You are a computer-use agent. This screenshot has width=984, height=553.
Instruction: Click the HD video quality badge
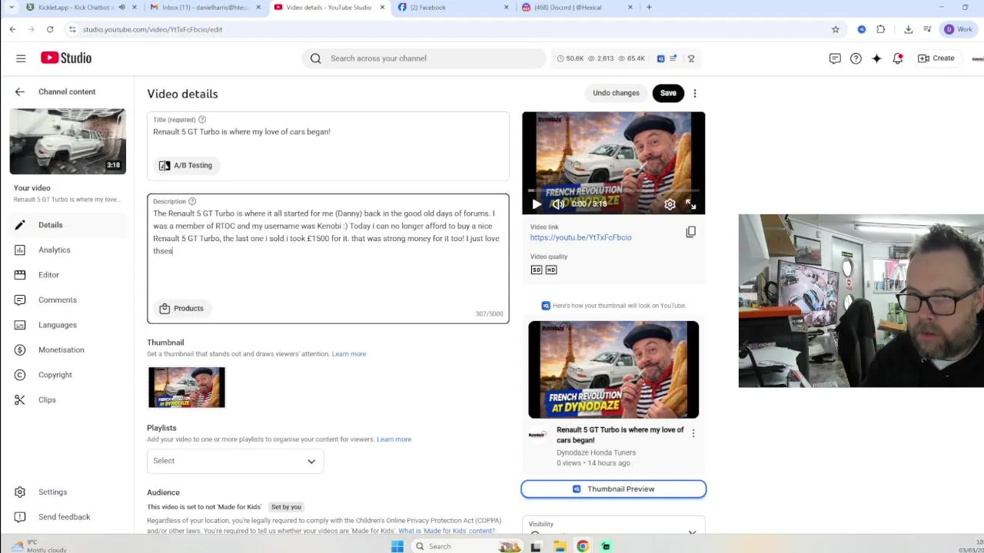point(550,270)
